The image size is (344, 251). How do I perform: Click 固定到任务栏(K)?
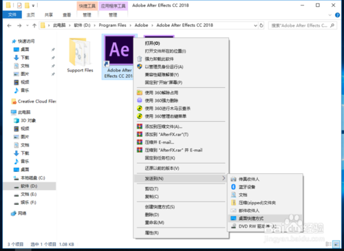[181, 158]
